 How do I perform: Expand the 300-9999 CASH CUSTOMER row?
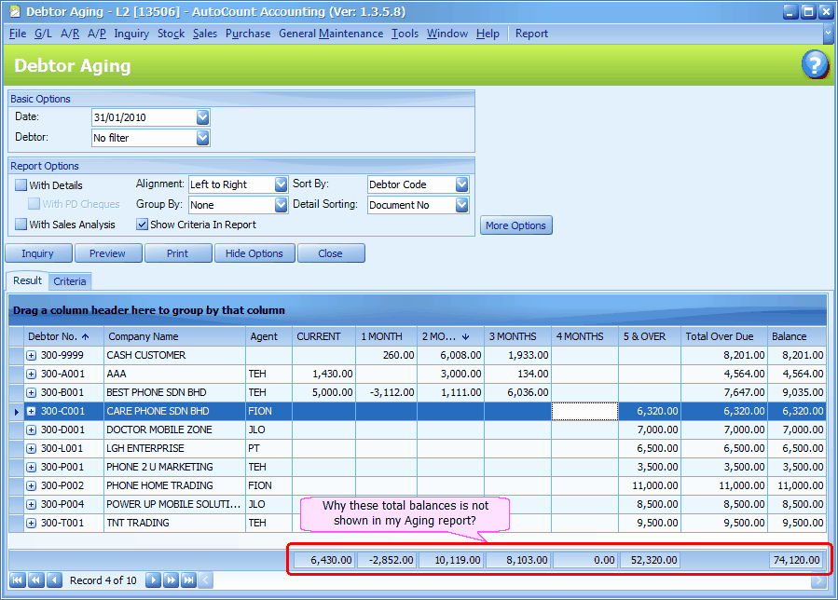(x=31, y=355)
